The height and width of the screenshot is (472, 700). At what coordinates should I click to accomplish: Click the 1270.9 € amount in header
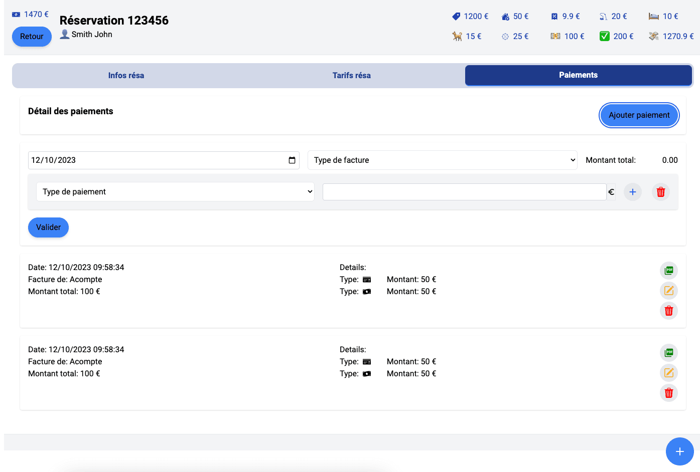(678, 37)
